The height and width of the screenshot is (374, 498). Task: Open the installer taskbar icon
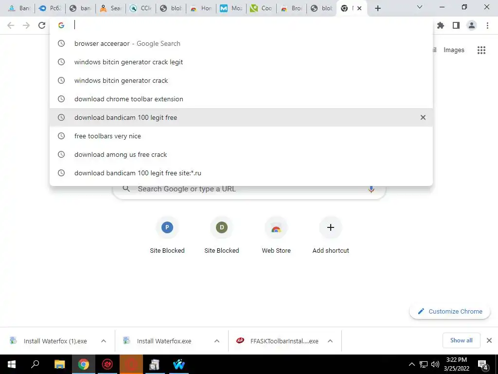tap(155, 364)
